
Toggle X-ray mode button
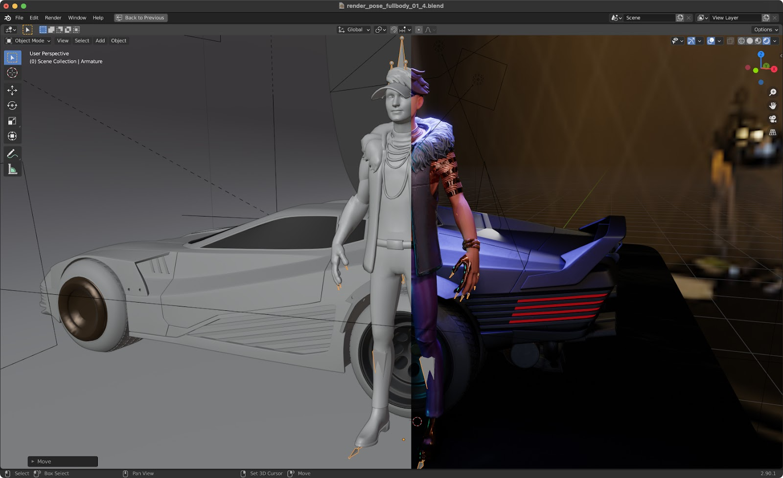pyautogui.click(x=730, y=41)
